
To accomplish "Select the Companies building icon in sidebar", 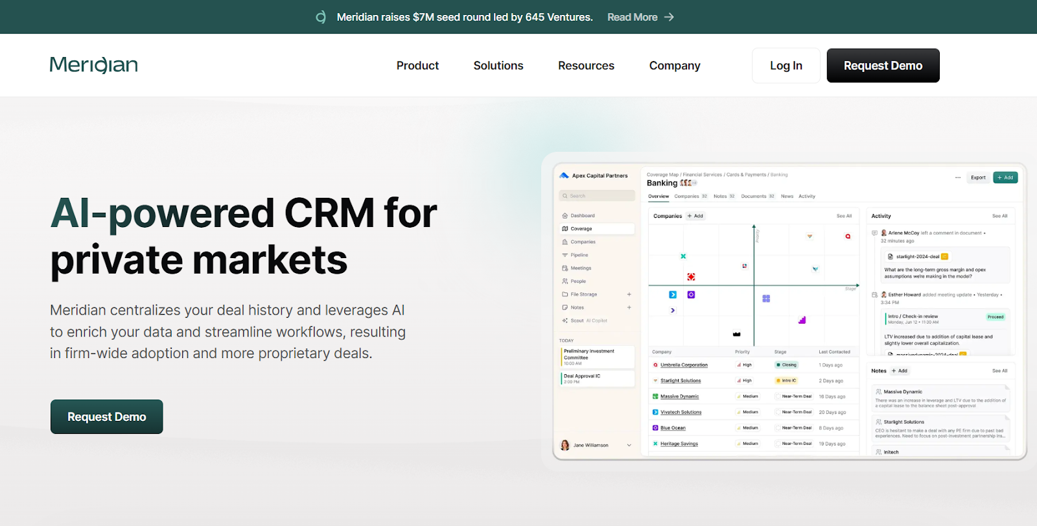I will [565, 242].
